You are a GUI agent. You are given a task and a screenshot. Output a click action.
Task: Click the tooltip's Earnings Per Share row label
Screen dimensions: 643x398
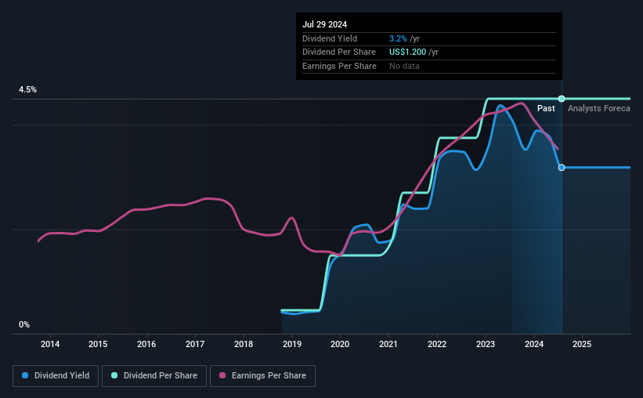(x=339, y=66)
